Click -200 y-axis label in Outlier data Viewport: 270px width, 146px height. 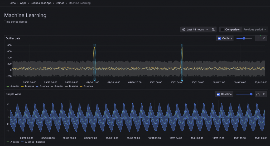coord(9,76)
